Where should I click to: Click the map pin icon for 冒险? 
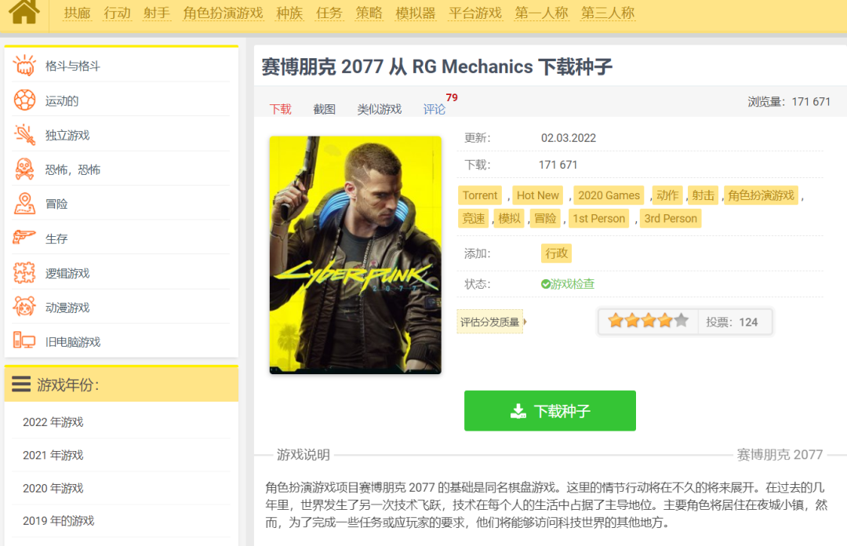click(x=24, y=204)
